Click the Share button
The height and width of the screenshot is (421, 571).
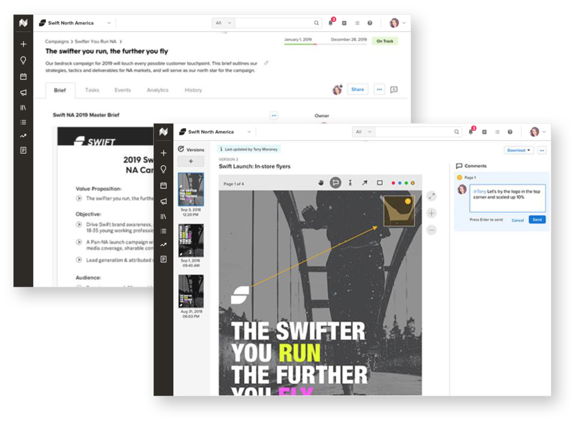point(357,90)
